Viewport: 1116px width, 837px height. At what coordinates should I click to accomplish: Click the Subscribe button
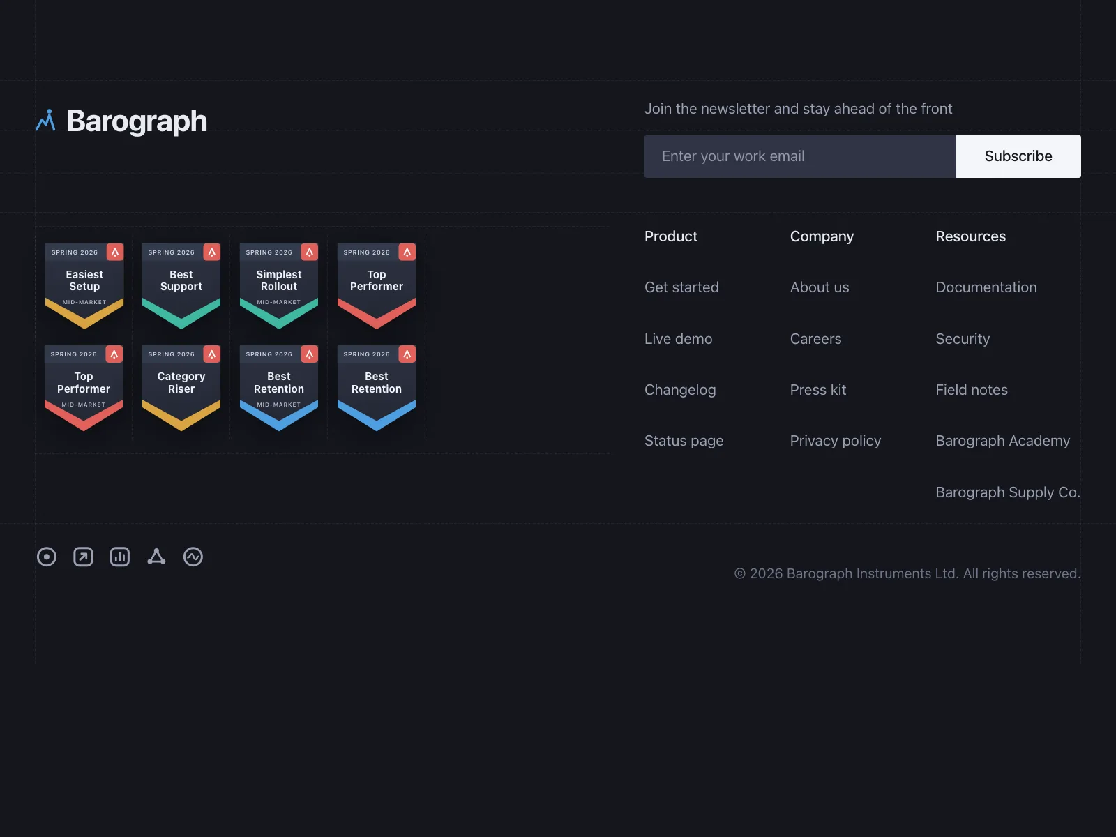point(1018,156)
